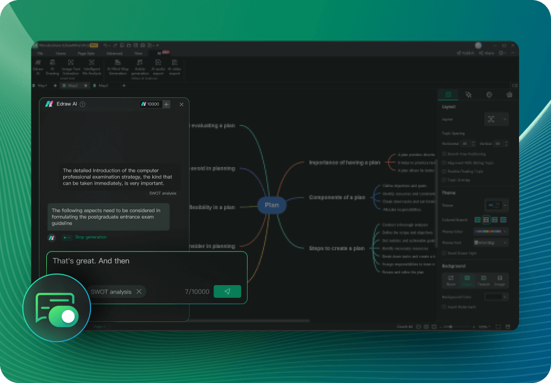Select the Components of a plan branch
Screen dimensions: 551x383
[337, 197]
